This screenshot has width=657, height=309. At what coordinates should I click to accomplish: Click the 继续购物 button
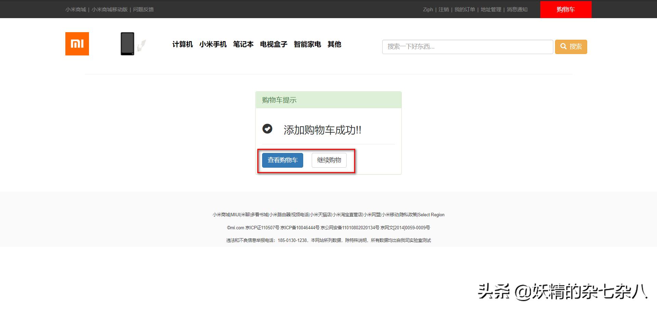pos(329,160)
